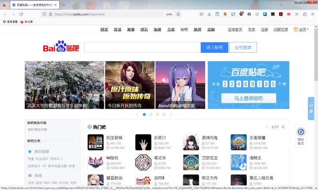Open the 原神内鬼 forum link
This screenshot has width=318, height=190.
click(x=210, y=137)
